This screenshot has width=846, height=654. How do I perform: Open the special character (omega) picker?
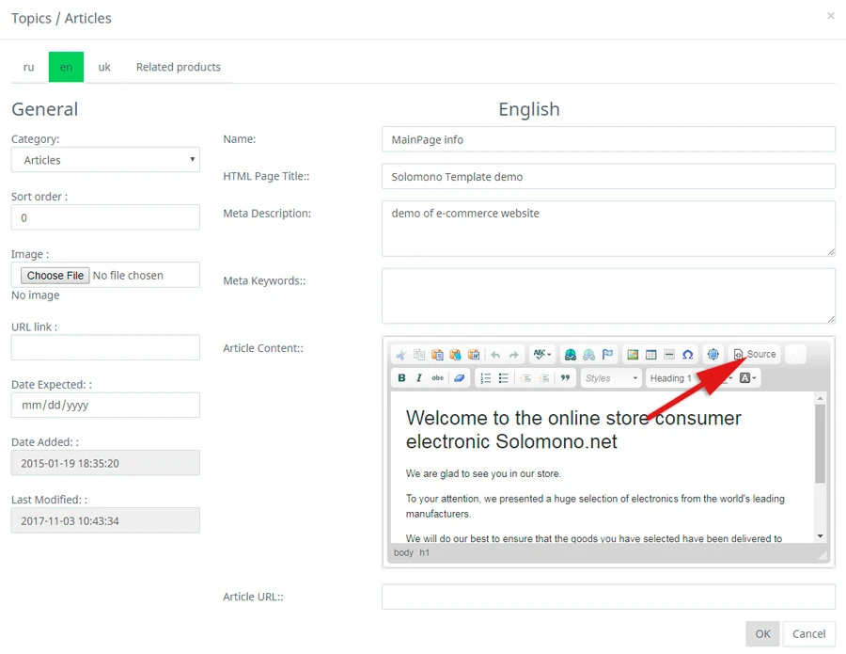tap(687, 355)
